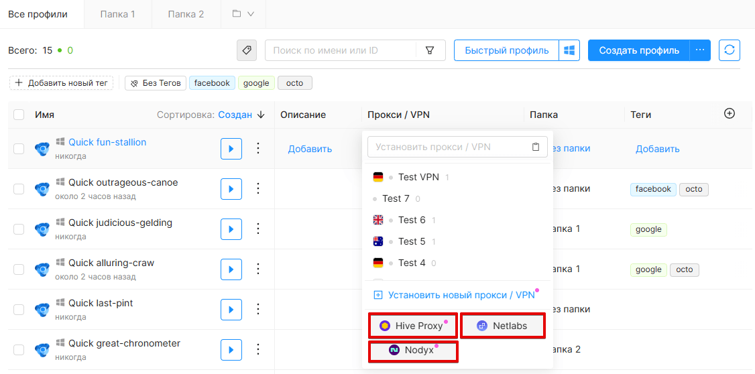
Task: Open three-dot menu for Quick great-chronometer
Action: point(258,349)
